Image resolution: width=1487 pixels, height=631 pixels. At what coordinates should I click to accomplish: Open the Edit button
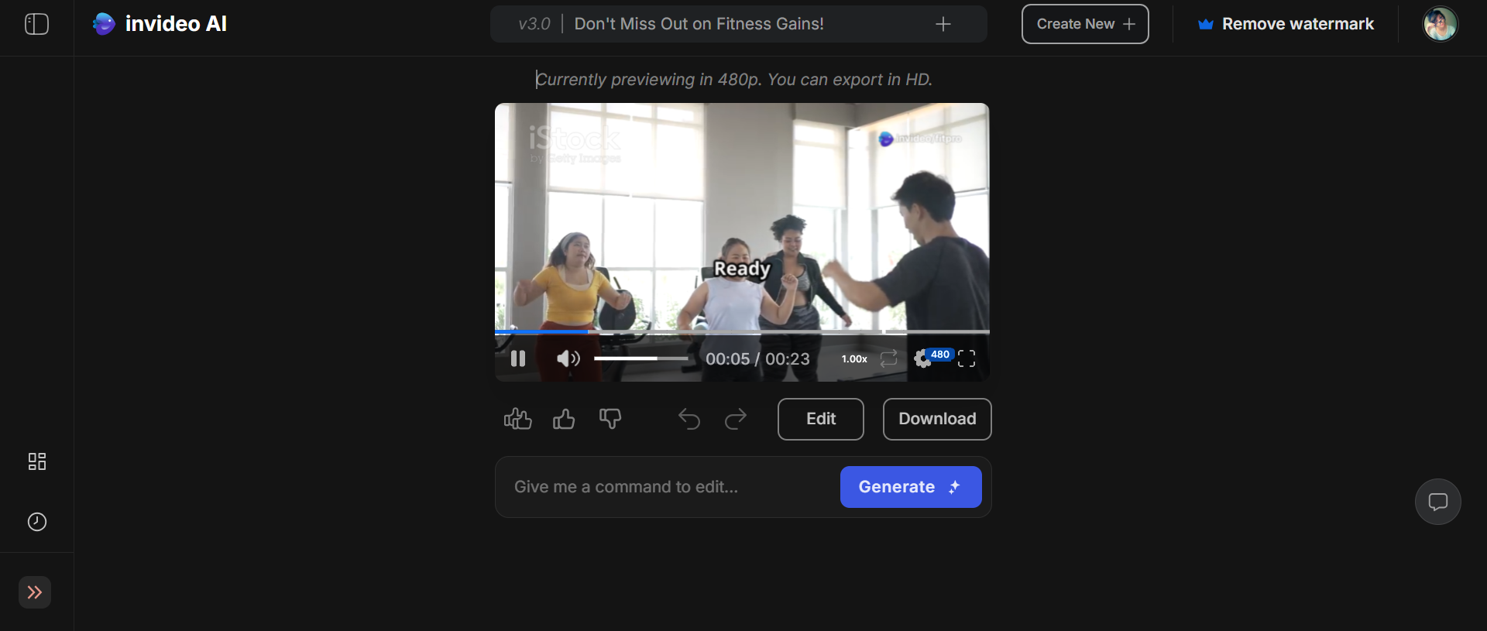coord(821,419)
